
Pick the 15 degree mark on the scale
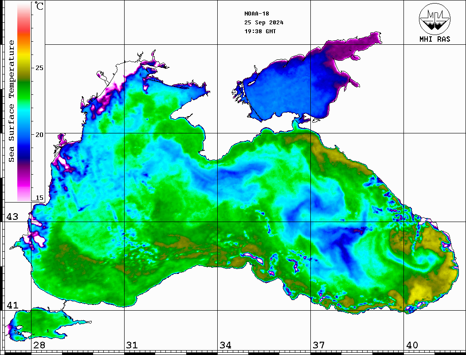tap(39, 198)
